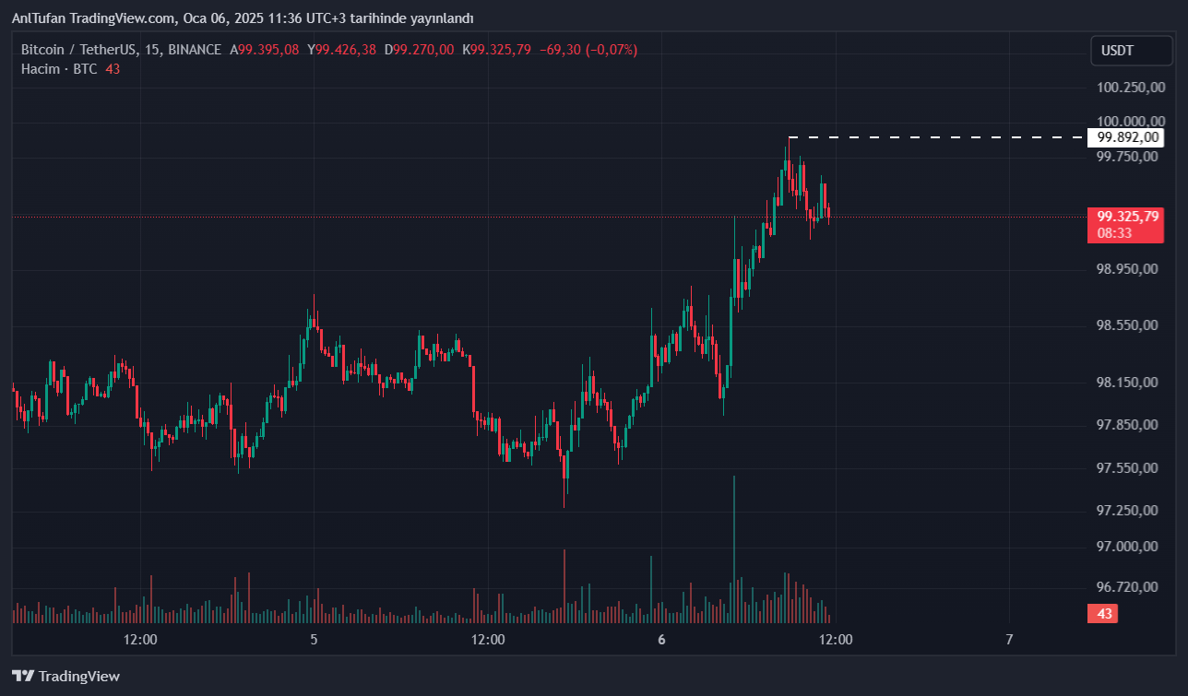
Task: Click the date label 7 on time axis
Action: click(1009, 639)
